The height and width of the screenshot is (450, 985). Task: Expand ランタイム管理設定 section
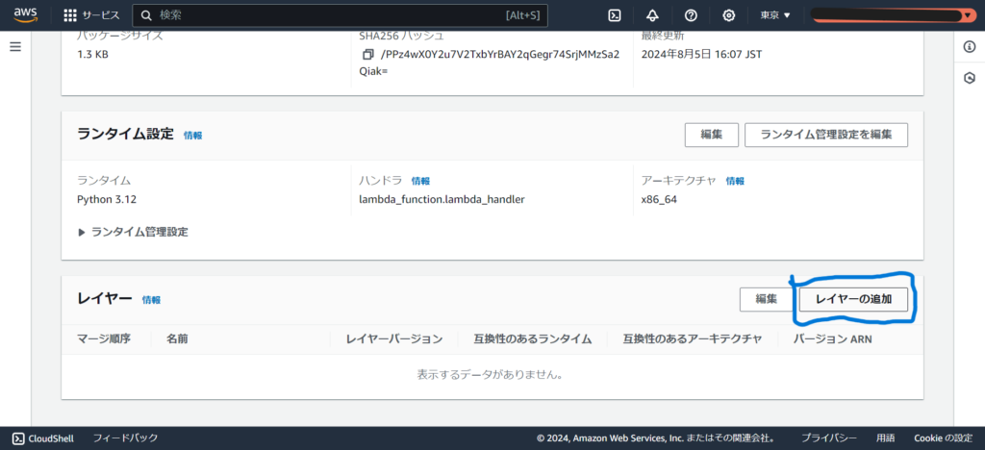(x=133, y=232)
